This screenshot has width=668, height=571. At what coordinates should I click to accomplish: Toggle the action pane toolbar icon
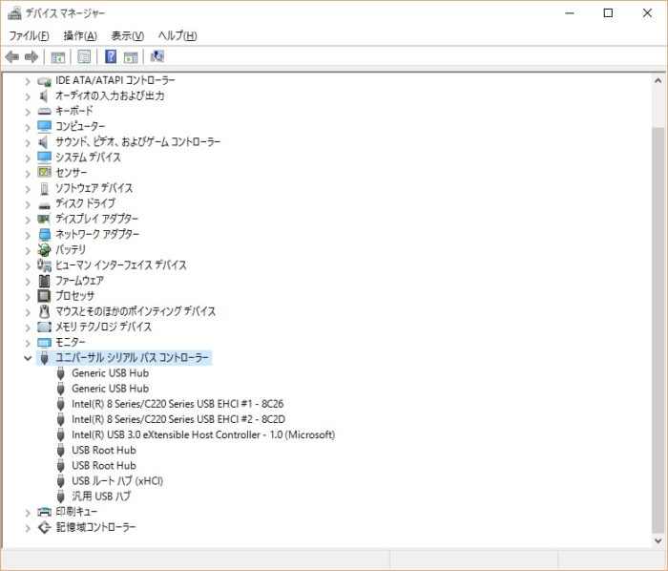click(131, 56)
